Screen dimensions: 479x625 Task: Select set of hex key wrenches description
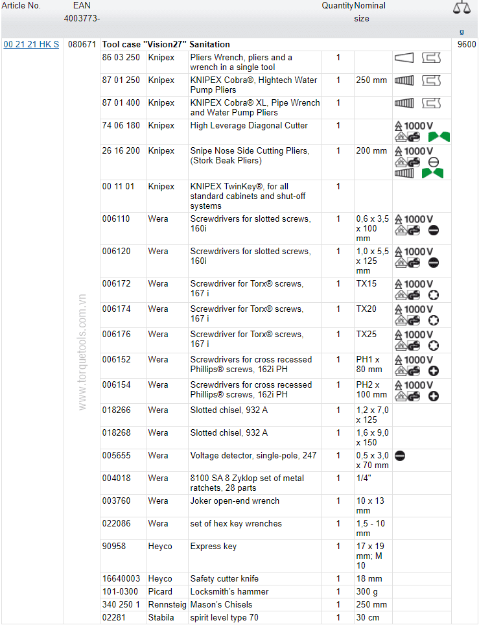236,524
